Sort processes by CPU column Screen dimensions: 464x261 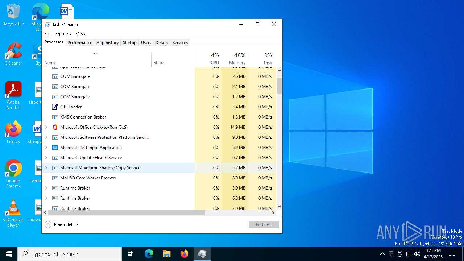coord(208,59)
